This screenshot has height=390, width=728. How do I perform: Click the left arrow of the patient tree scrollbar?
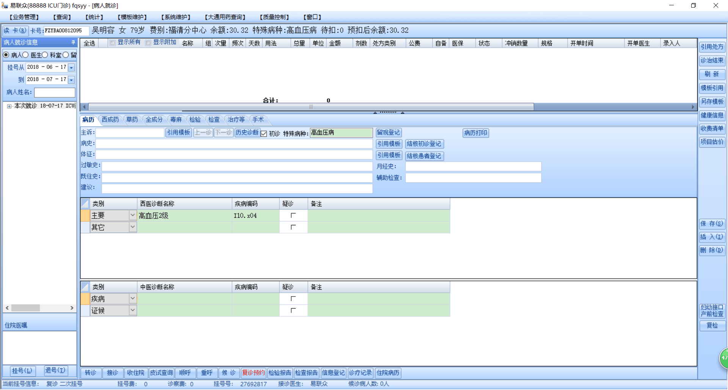[x=7, y=308]
